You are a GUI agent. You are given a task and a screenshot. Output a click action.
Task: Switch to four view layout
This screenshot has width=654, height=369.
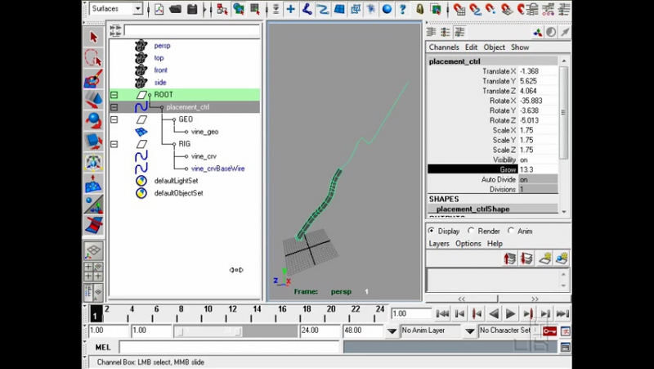[93, 272]
